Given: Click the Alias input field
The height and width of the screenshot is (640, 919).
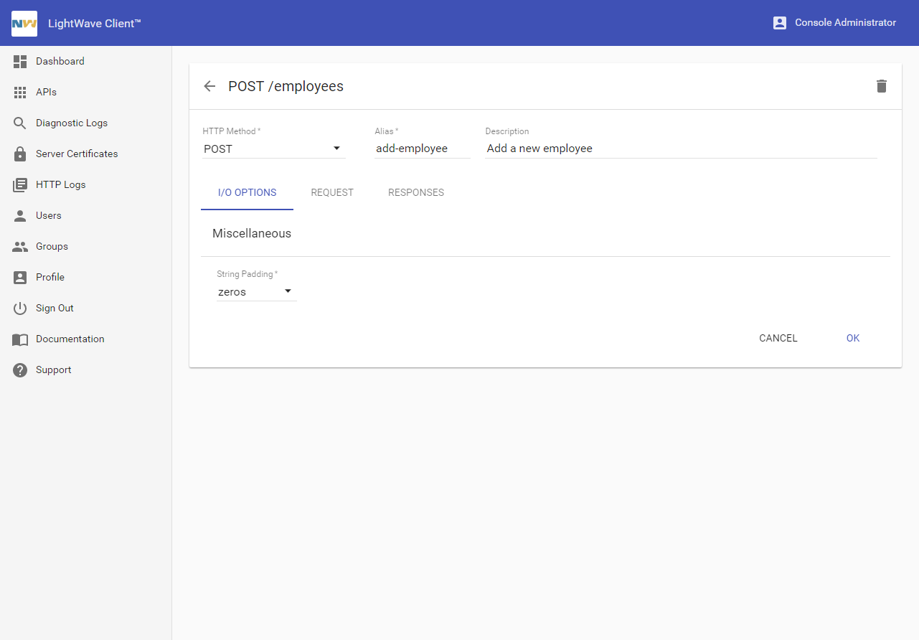Looking at the screenshot, I should coord(422,149).
